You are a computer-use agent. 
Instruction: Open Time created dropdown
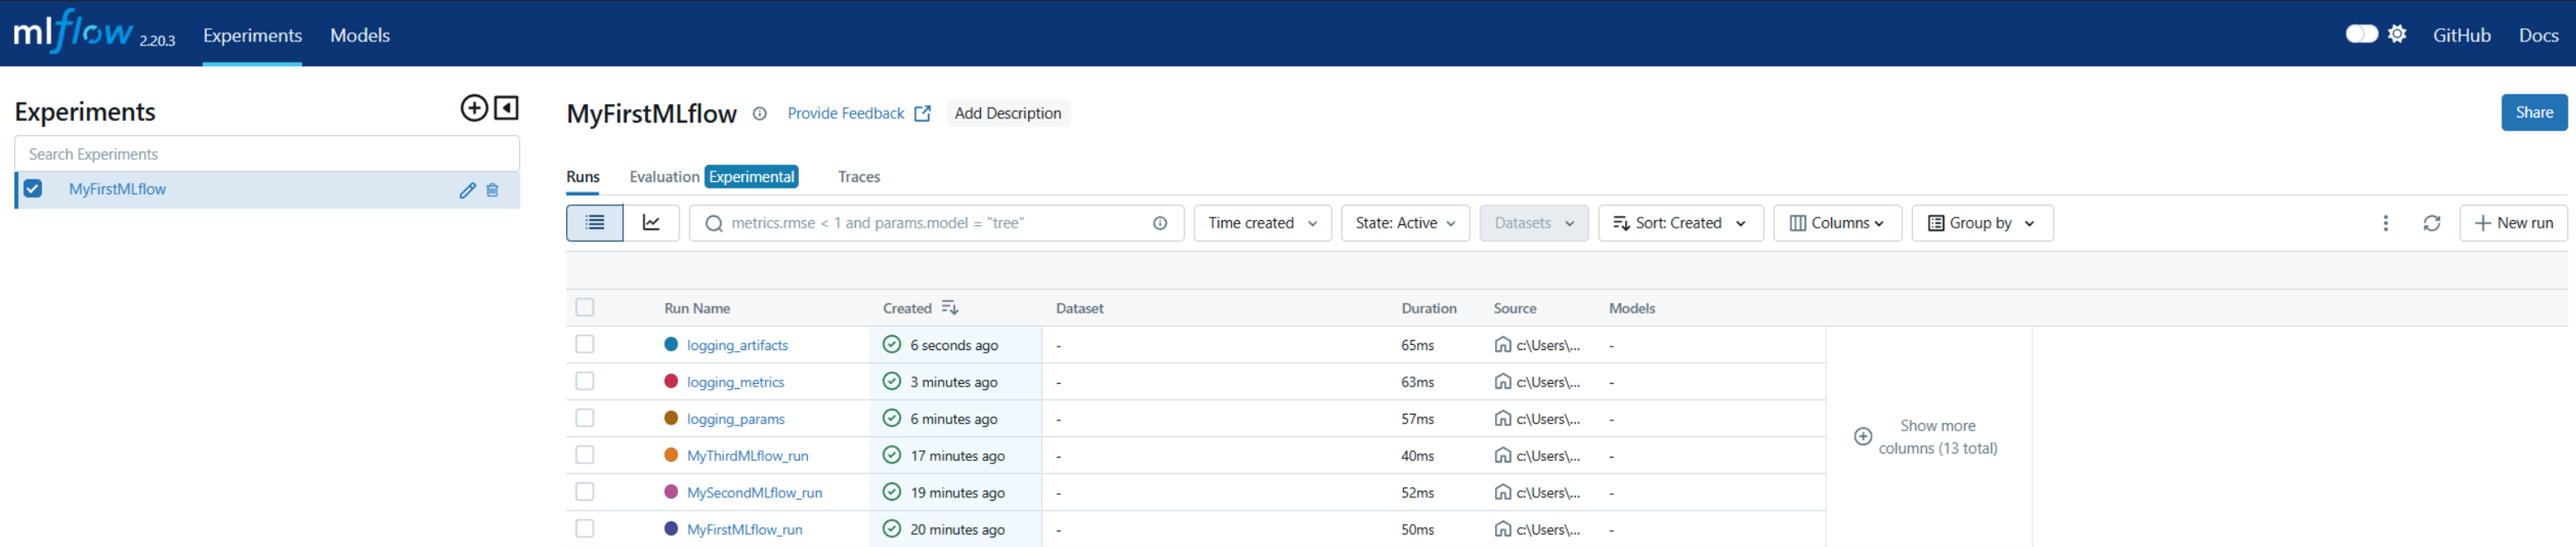[x=1262, y=223]
